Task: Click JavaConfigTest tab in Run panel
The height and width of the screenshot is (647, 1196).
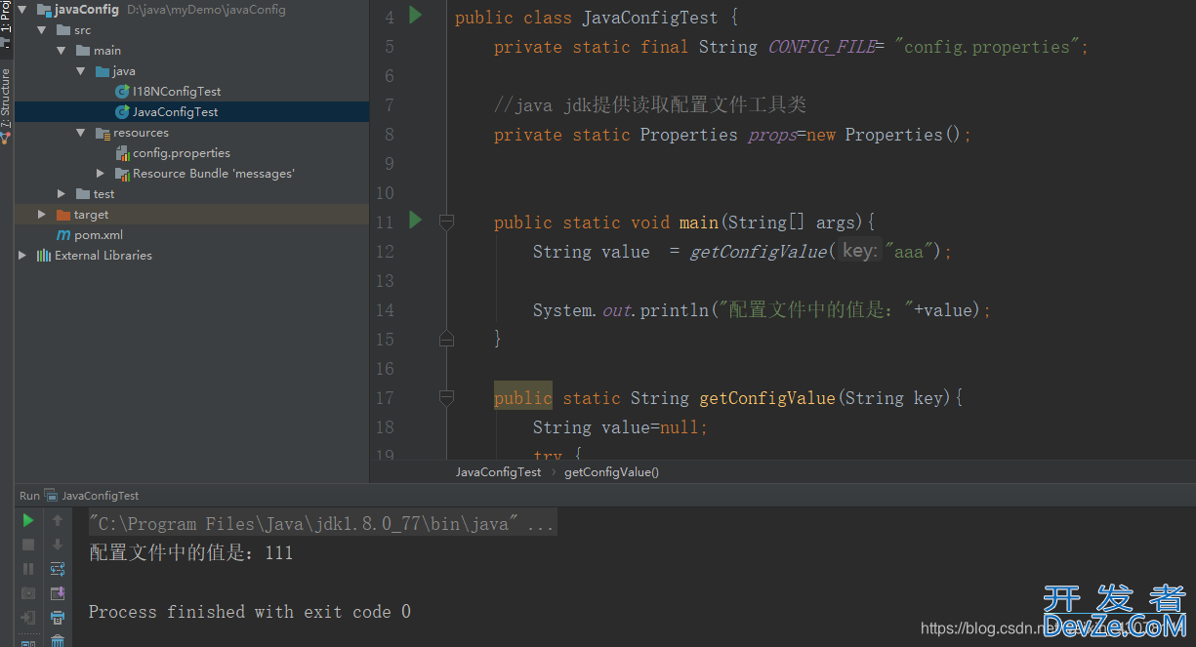Action: [x=93, y=496]
